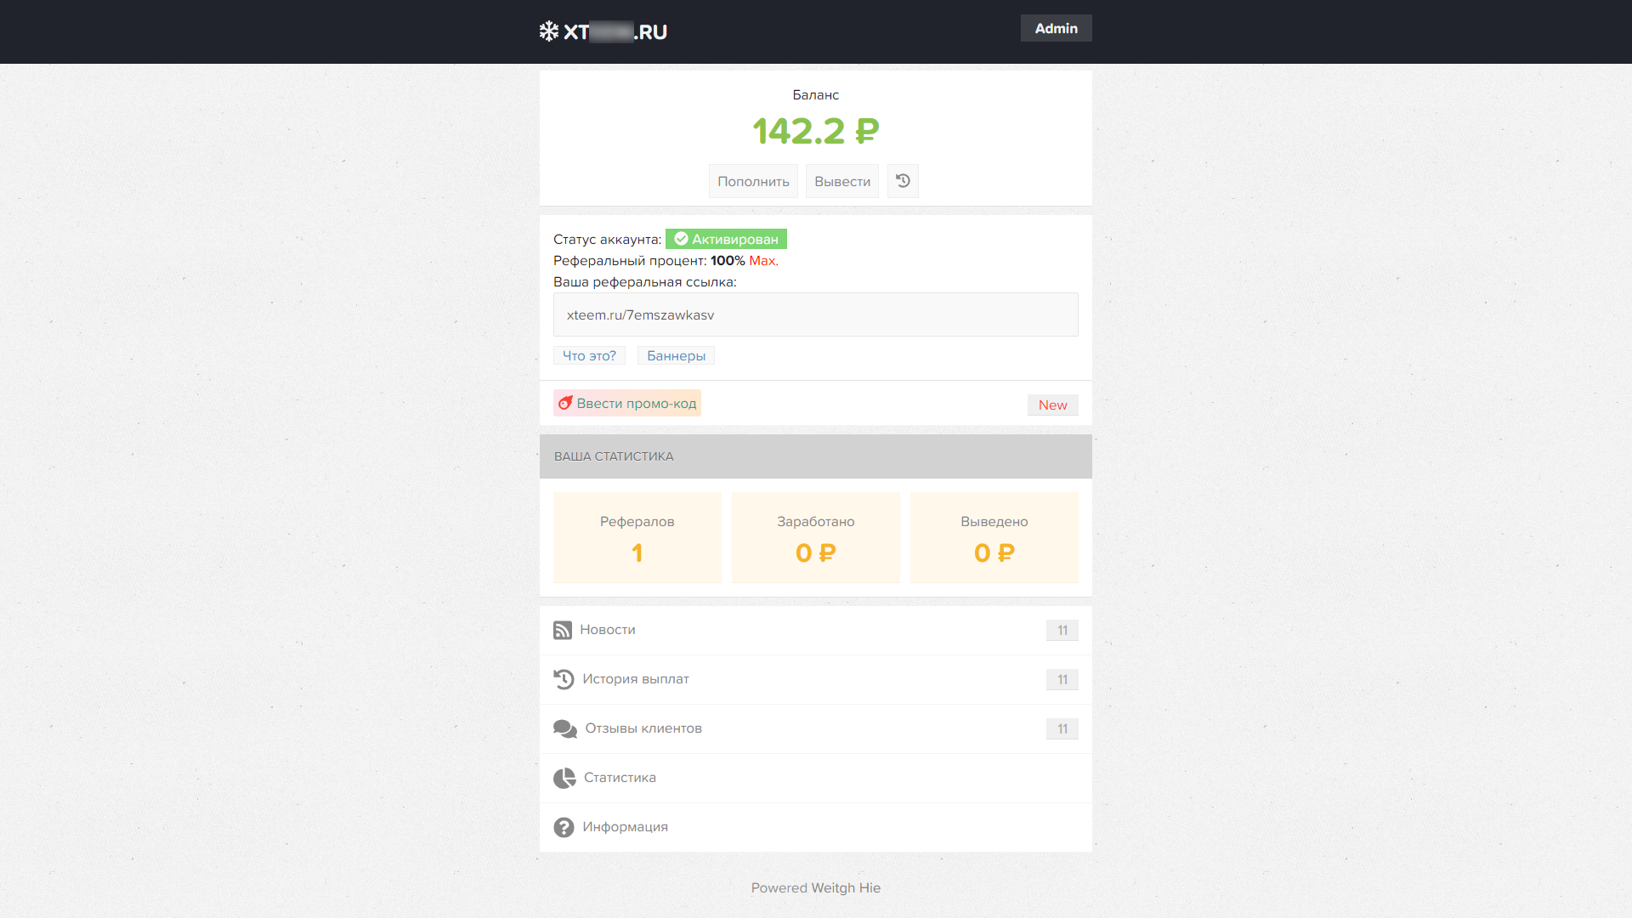Open the Ввести промо-код link
1632x918 pixels.
[636, 403]
